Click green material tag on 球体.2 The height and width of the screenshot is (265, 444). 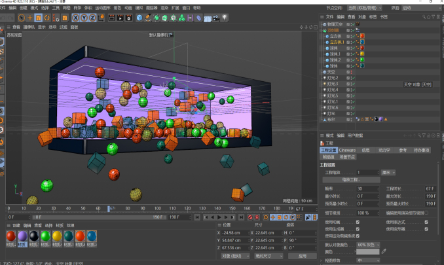click(362, 60)
